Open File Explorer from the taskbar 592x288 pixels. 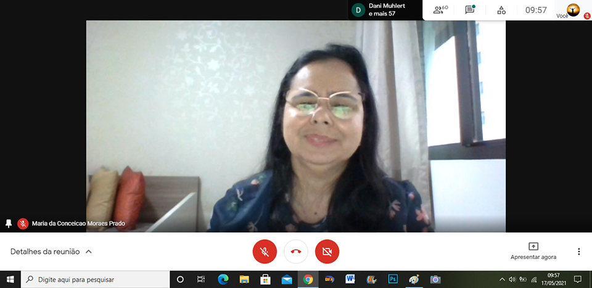244,279
